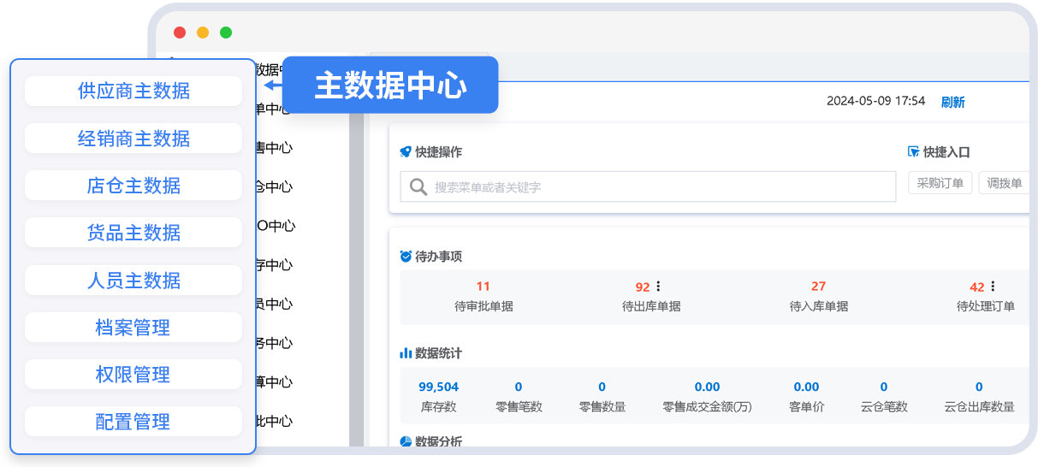Choose 店仓主数据 in the popup menu
The image size is (1044, 467).
[x=133, y=186]
